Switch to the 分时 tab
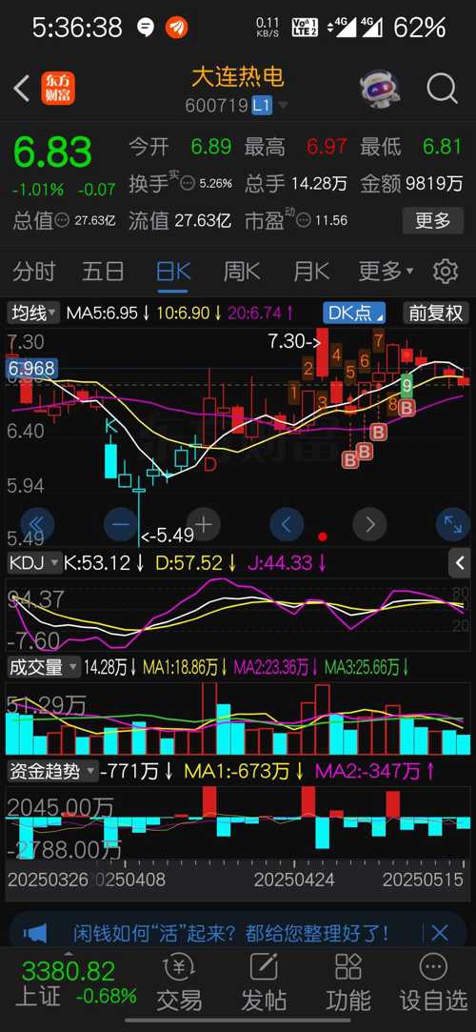This screenshot has width=476, height=1032. point(33,272)
